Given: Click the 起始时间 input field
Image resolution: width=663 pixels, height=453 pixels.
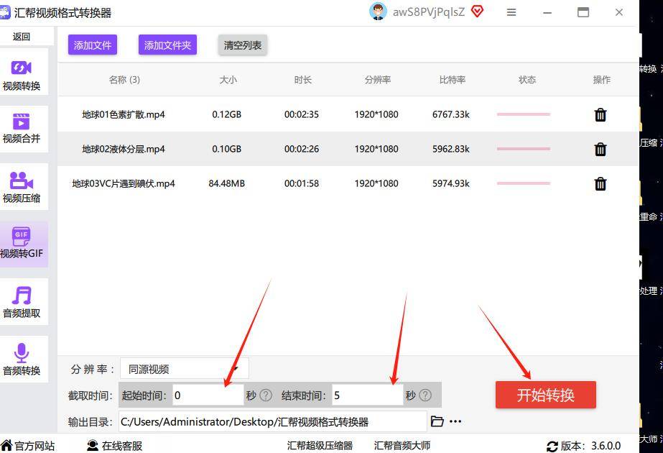Looking at the screenshot, I should click(x=208, y=395).
